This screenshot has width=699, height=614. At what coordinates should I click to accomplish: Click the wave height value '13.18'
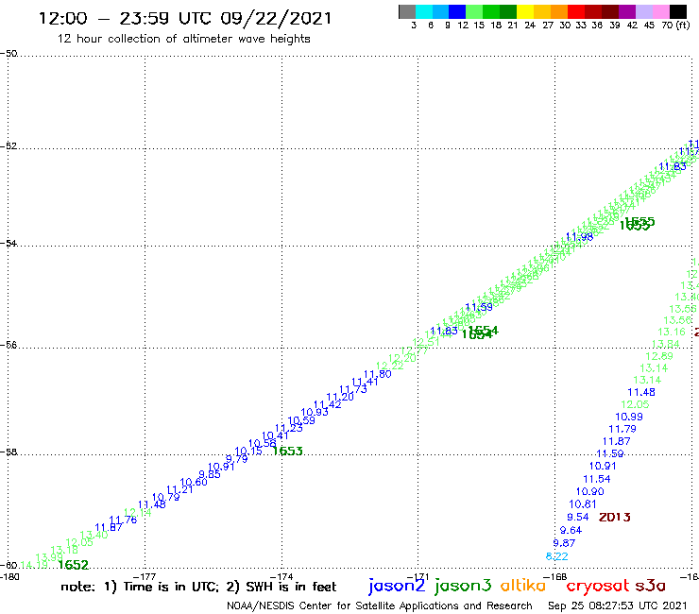(64, 550)
